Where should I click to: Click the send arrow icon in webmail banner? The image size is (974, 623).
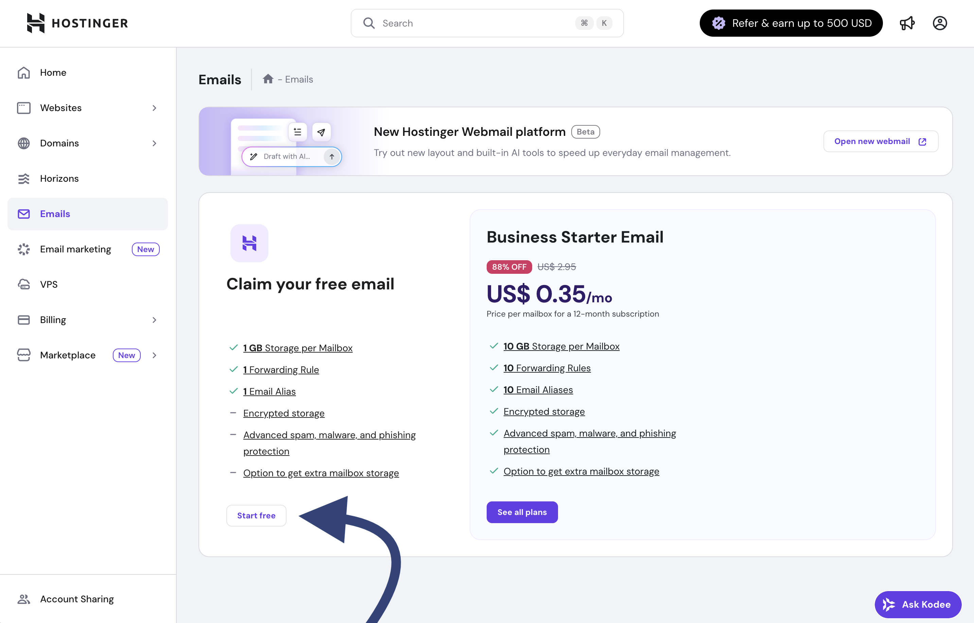[x=321, y=132]
